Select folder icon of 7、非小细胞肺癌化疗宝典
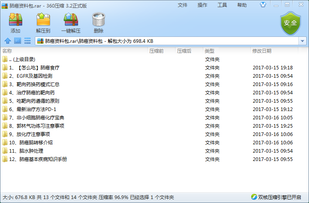Image resolution: width=309 pixels, height=203 pixels. [x=5, y=117]
